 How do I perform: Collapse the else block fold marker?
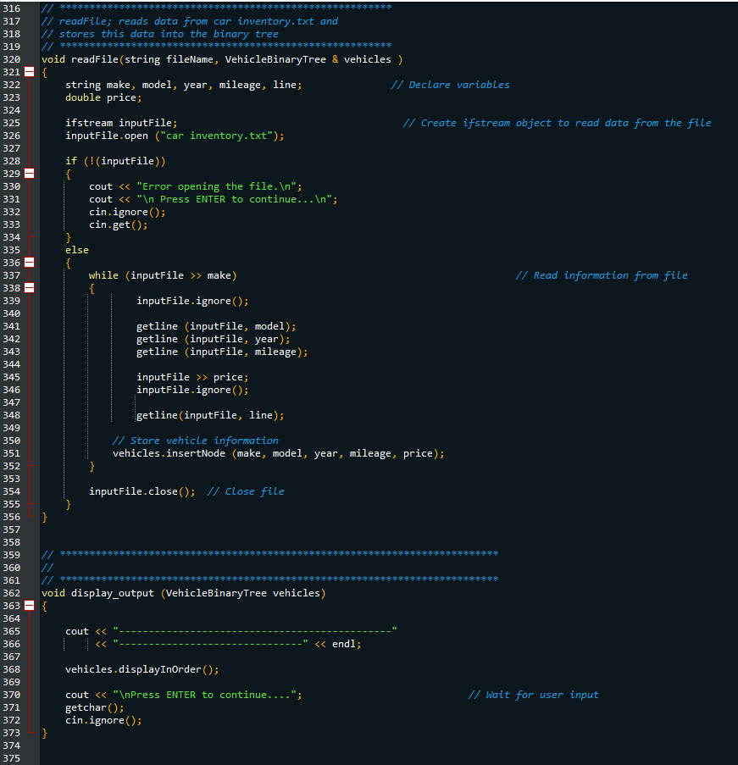[30, 263]
